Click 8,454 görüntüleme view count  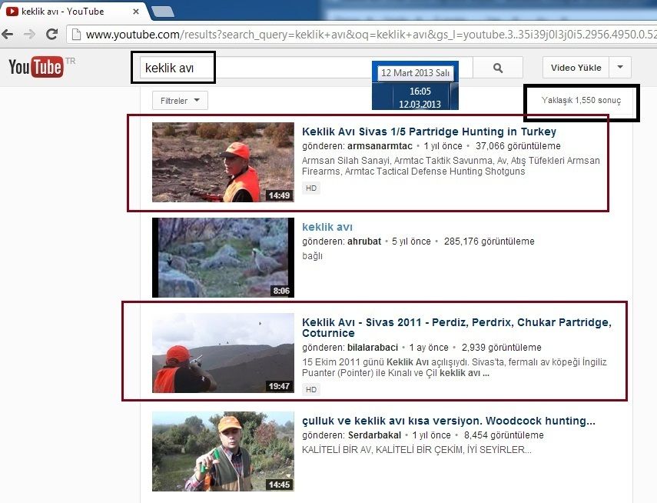click(503, 435)
